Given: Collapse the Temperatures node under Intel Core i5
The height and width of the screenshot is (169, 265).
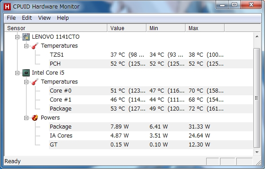Looking at the screenshot, I should click(x=26, y=82).
